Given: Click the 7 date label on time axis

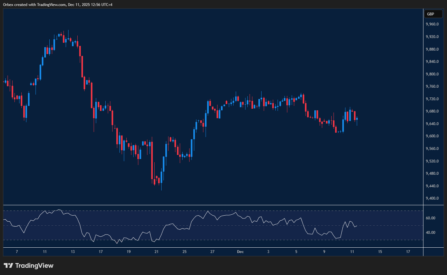Looking at the screenshot, I should tap(17, 252).
